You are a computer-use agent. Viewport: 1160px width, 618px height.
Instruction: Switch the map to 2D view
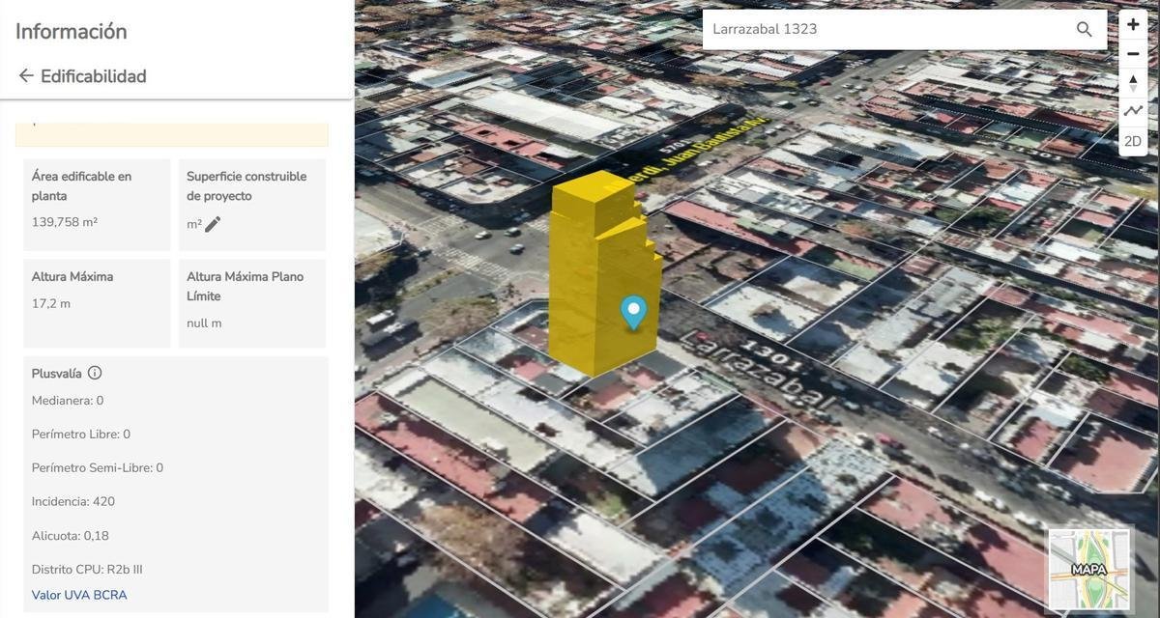tap(1133, 141)
